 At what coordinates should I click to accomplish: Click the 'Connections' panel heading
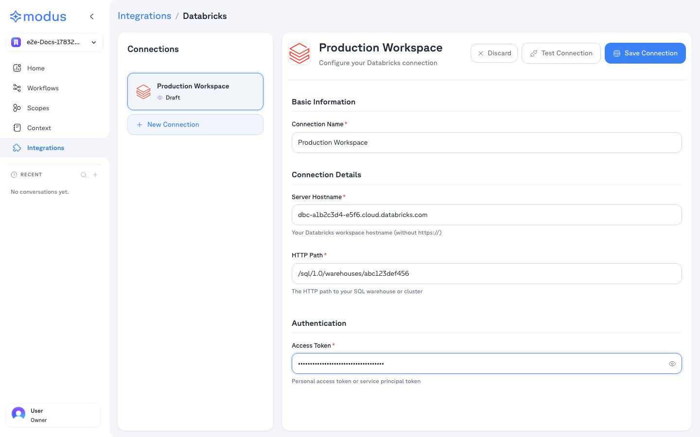pyautogui.click(x=153, y=49)
